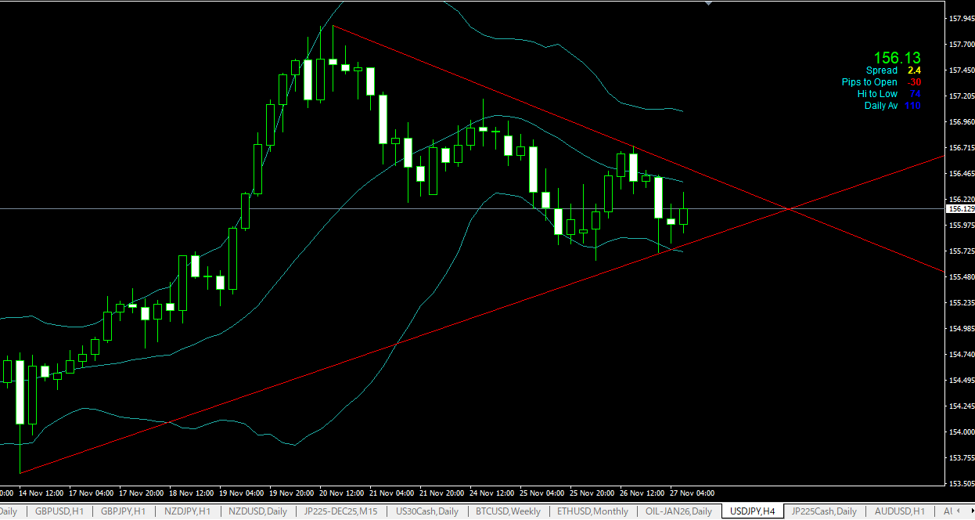Image resolution: width=975 pixels, height=520 pixels.
Task: Switch to the GBPUSD,H1 chart tab
Action: (x=60, y=511)
